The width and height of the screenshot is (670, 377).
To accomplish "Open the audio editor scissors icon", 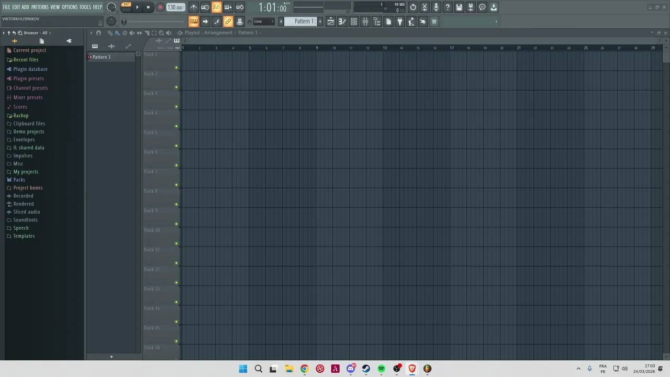I will coord(425,7).
